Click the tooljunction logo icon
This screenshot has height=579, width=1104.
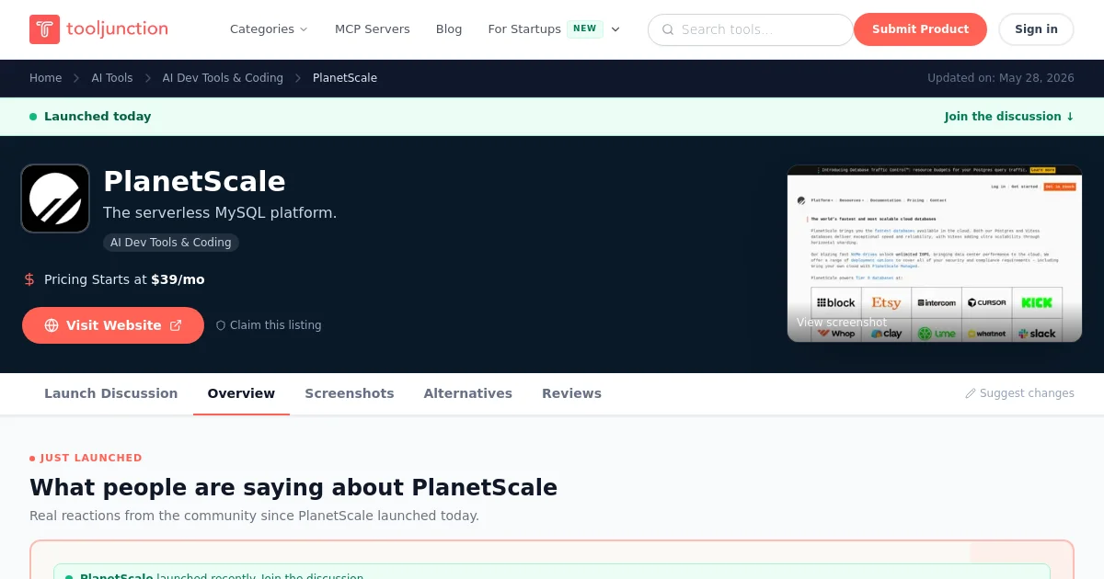[x=44, y=29]
